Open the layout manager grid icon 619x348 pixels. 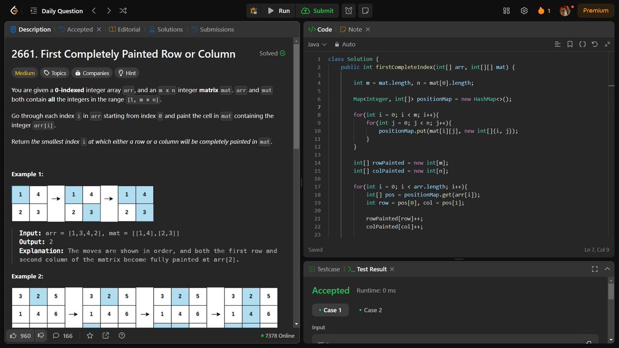507,11
